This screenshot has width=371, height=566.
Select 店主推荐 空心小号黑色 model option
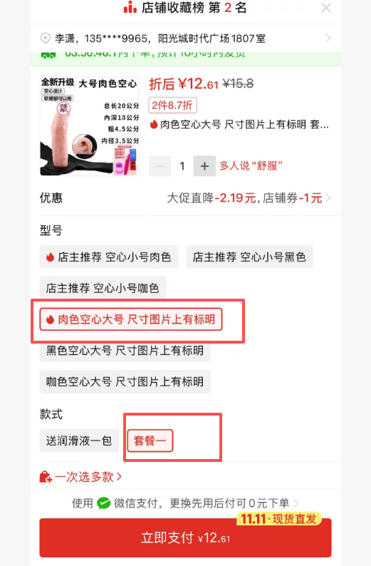coord(249,257)
